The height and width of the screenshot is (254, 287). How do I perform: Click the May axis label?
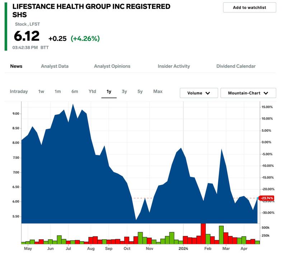coord(28,249)
